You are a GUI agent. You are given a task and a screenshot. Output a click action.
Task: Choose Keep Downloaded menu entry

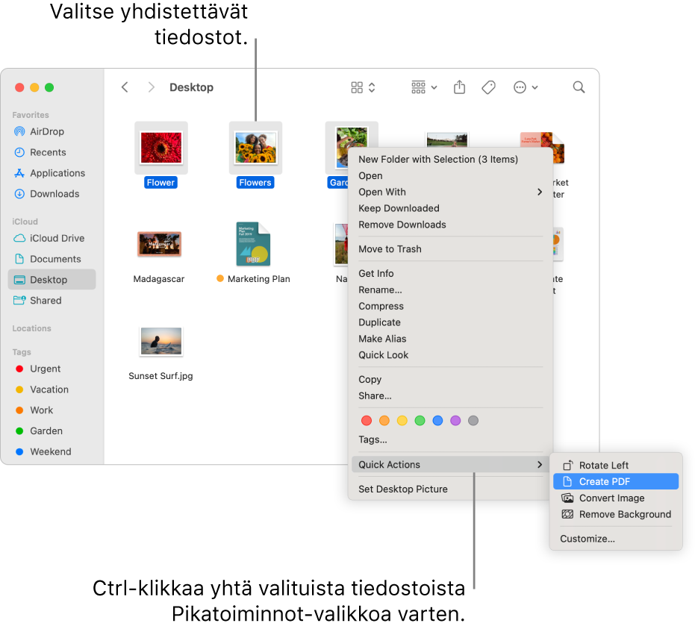[450, 208]
